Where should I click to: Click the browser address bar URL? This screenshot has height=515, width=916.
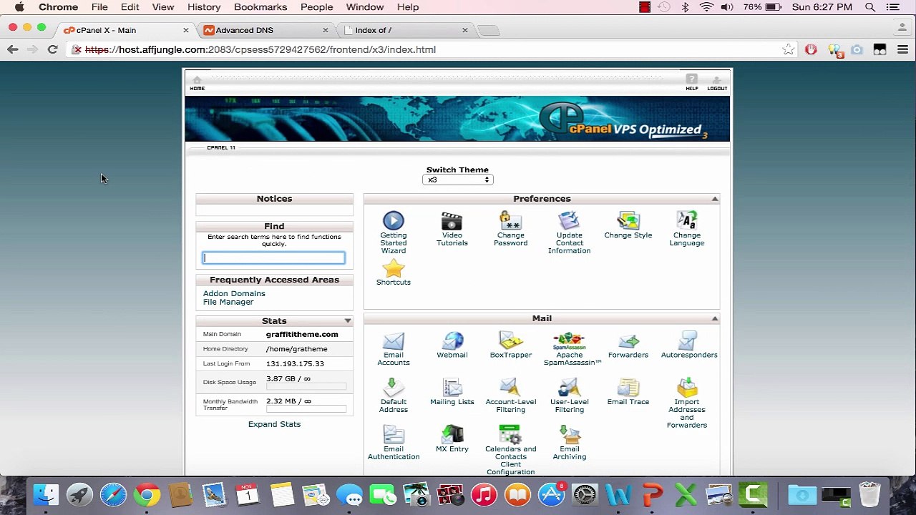(260, 49)
